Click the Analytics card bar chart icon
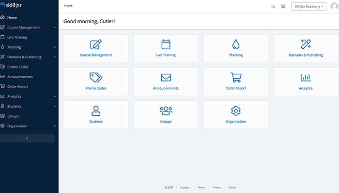 (x=306, y=78)
